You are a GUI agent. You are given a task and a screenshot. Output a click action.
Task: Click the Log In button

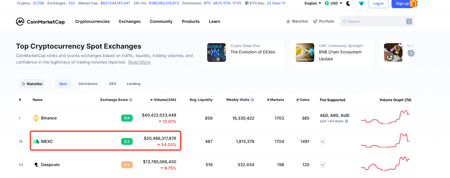pos(378,4)
